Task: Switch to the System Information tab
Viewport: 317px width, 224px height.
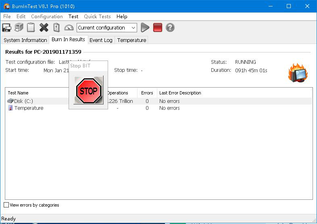Action: 25,40
